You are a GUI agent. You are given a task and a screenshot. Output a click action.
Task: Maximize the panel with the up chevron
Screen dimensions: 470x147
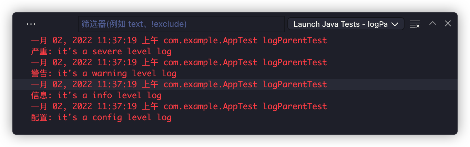[433, 23]
